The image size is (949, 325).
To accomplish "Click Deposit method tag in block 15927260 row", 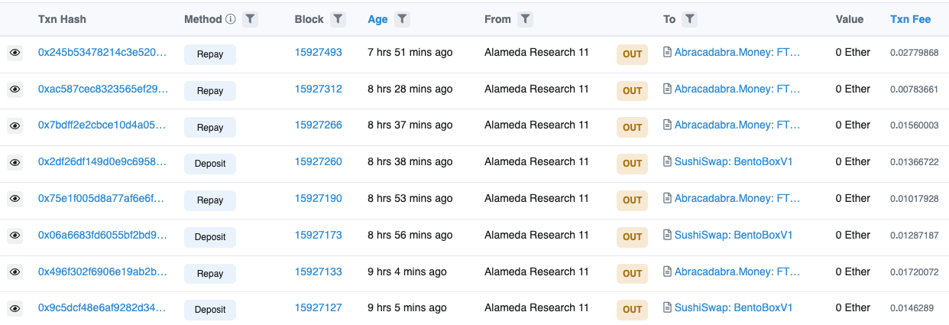I will click(x=210, y=164).
